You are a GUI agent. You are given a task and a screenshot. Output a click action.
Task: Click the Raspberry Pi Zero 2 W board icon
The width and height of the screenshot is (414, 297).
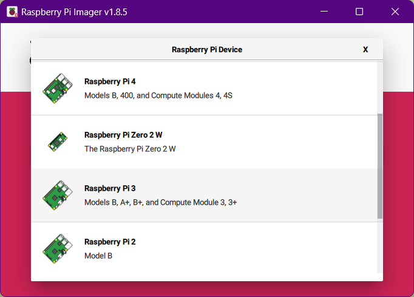(58, 142)
